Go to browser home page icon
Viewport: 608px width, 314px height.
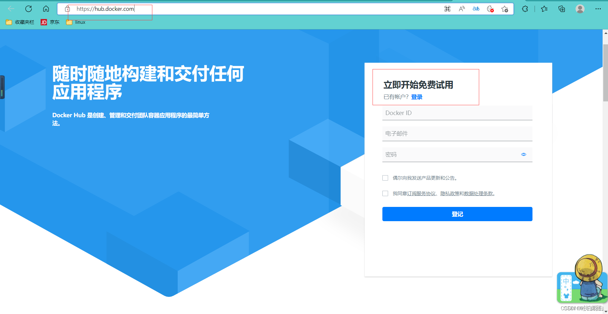pyautogui.click(x=46, y=9)
